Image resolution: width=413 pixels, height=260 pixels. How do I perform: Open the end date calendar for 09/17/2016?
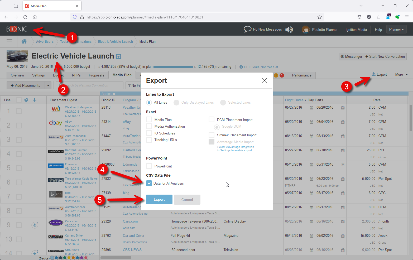point(343,207)
